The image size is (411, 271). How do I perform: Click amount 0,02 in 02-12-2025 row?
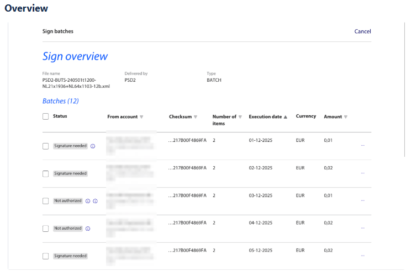328,168
